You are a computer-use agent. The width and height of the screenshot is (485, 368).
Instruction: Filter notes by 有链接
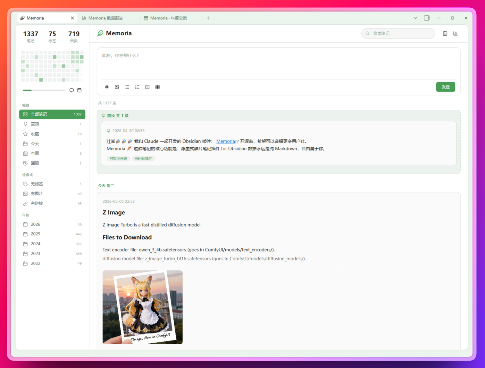click(x=52, y=204)
